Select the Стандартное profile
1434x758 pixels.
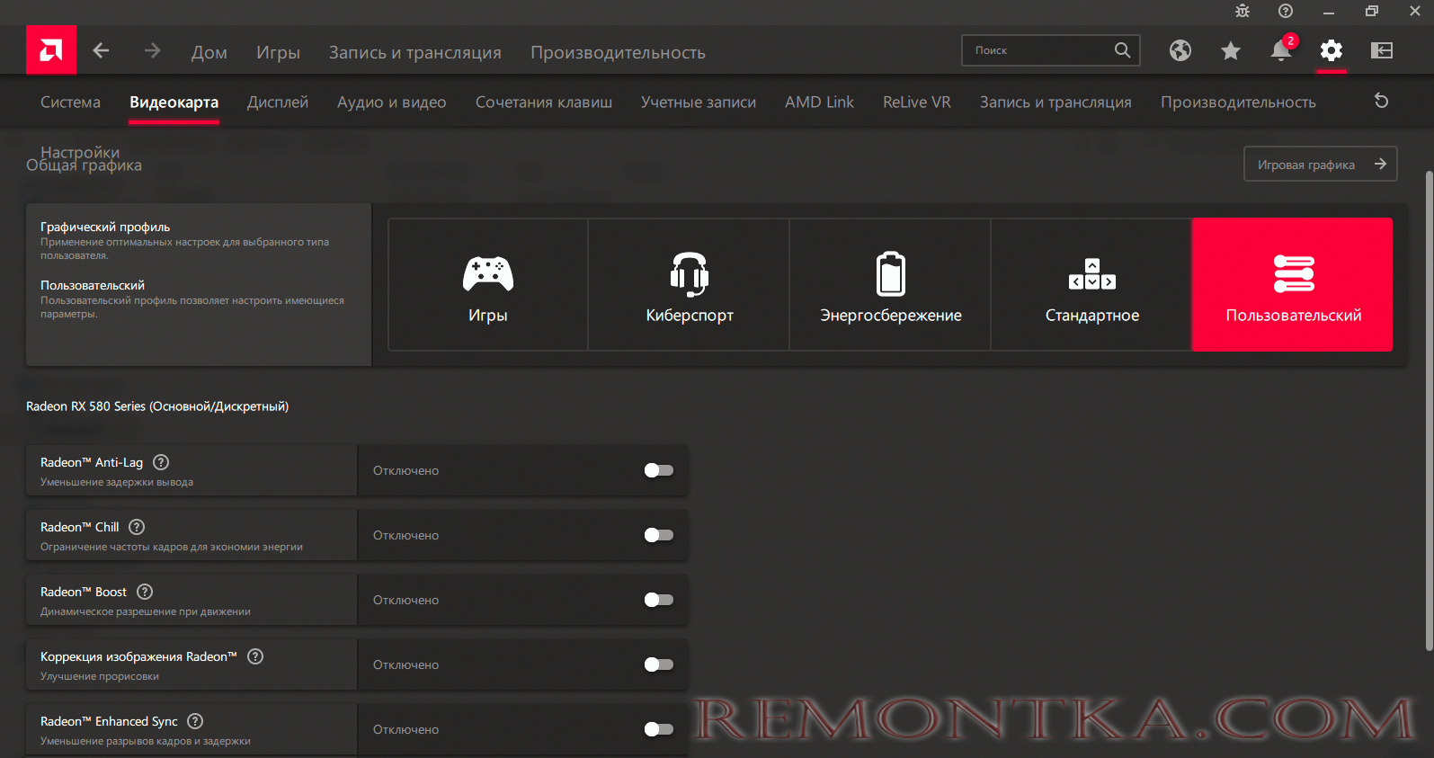click(1092, 284)
